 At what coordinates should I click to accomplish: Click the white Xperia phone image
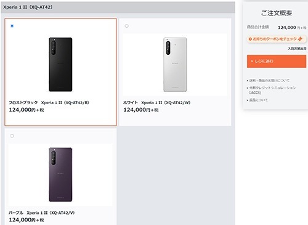point(175,65)
